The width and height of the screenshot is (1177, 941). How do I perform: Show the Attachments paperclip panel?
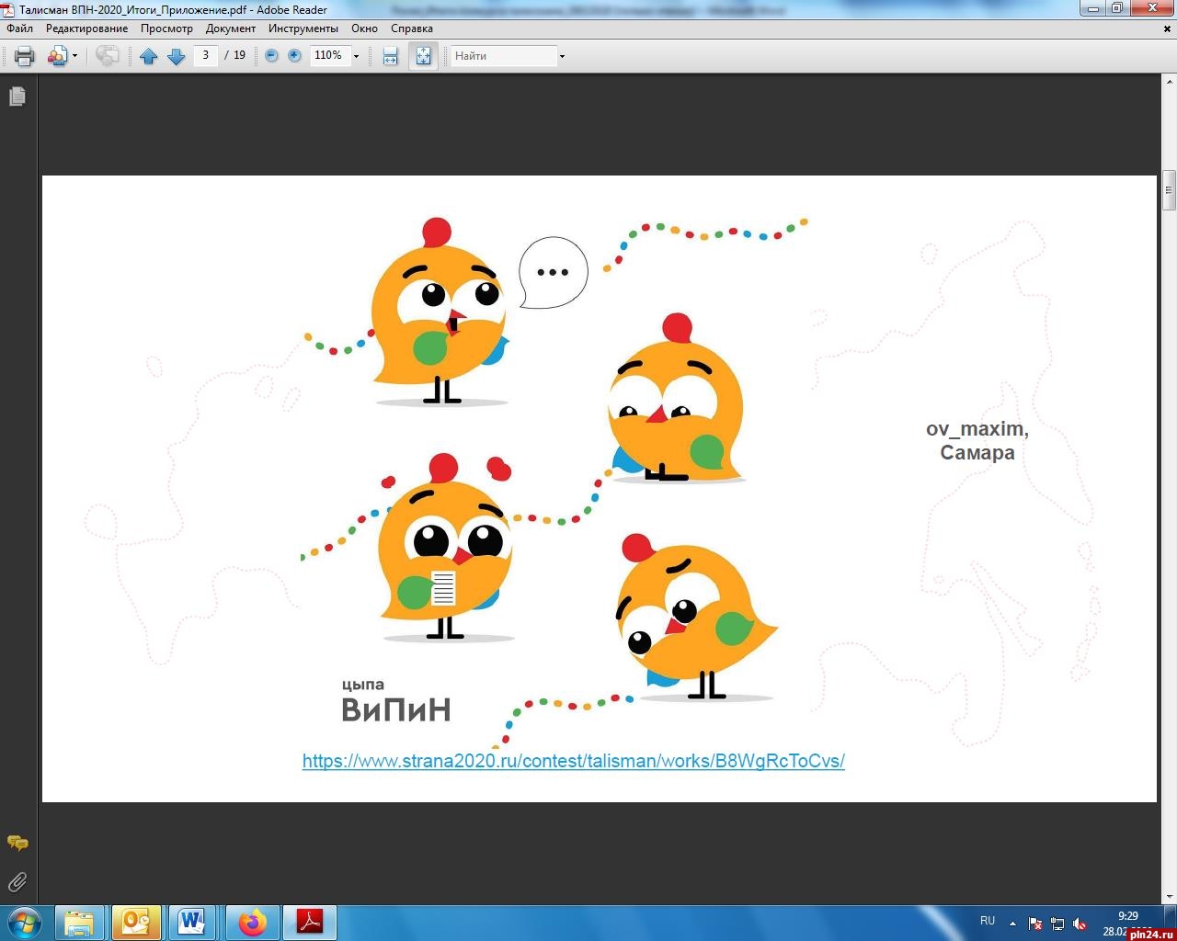pos(17,882)
